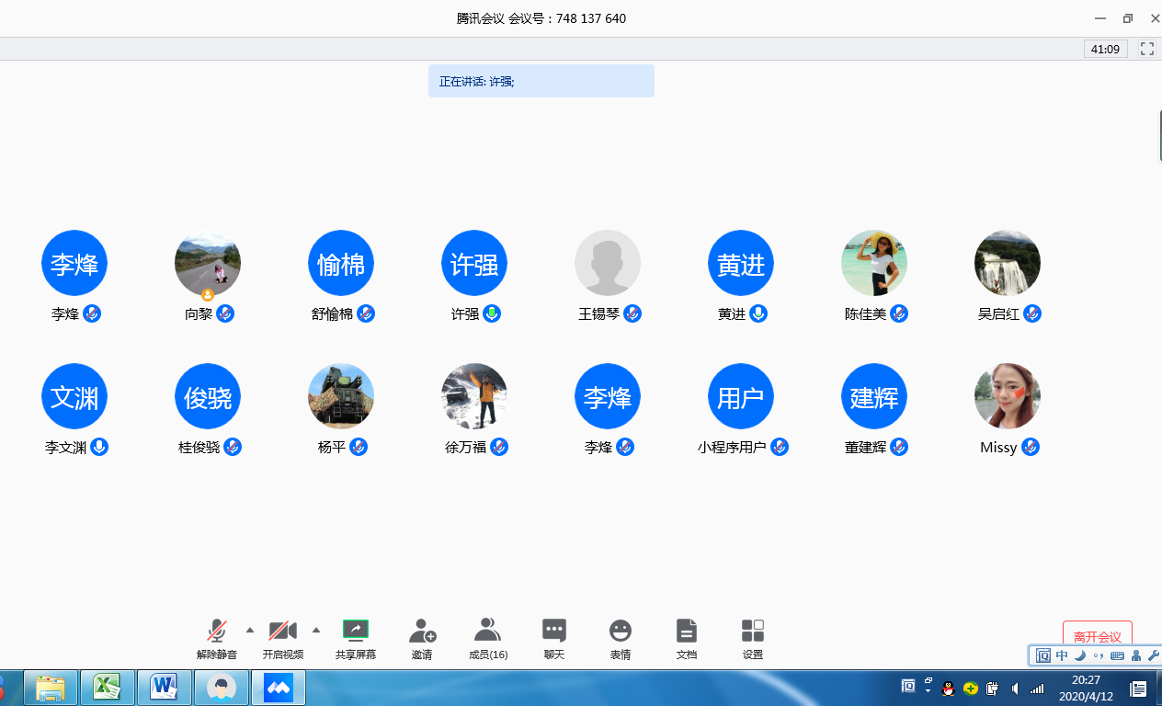The width and height of the screenshot is (1162, 706).
Task: Switch to Excel in the taskbar
Action: click(x=108, y=687)
